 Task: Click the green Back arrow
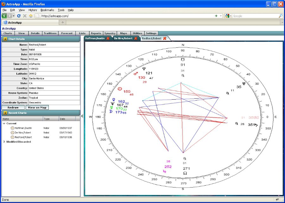4,16
